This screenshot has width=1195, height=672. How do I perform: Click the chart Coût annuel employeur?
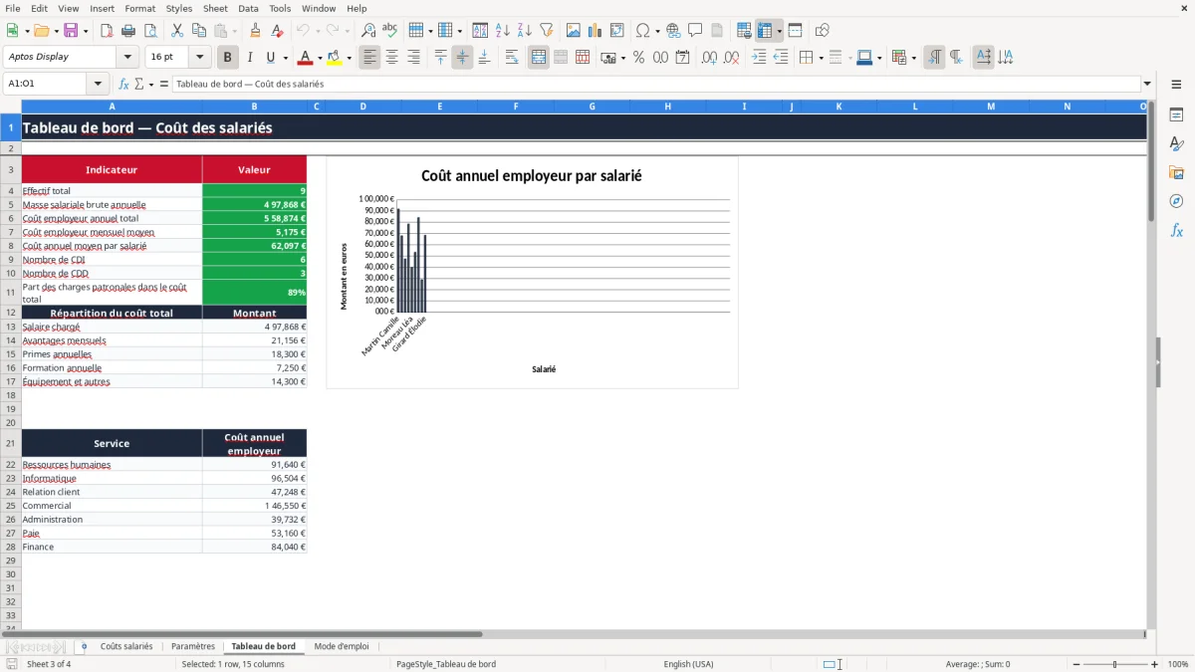pos(532,272)
